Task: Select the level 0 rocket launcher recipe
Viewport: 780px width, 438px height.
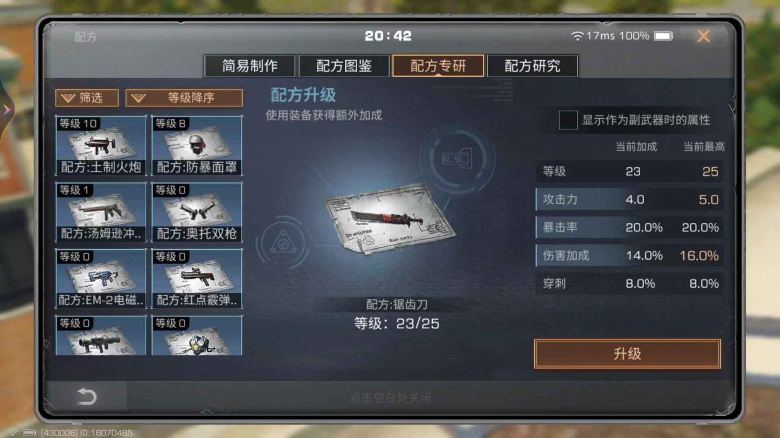Action: (101, 335)
